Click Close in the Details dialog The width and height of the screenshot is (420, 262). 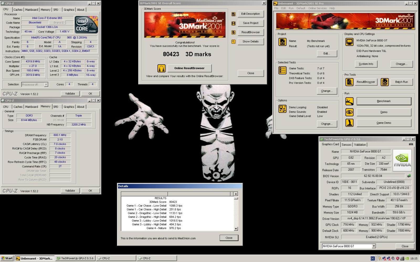(x=229, y=238)
